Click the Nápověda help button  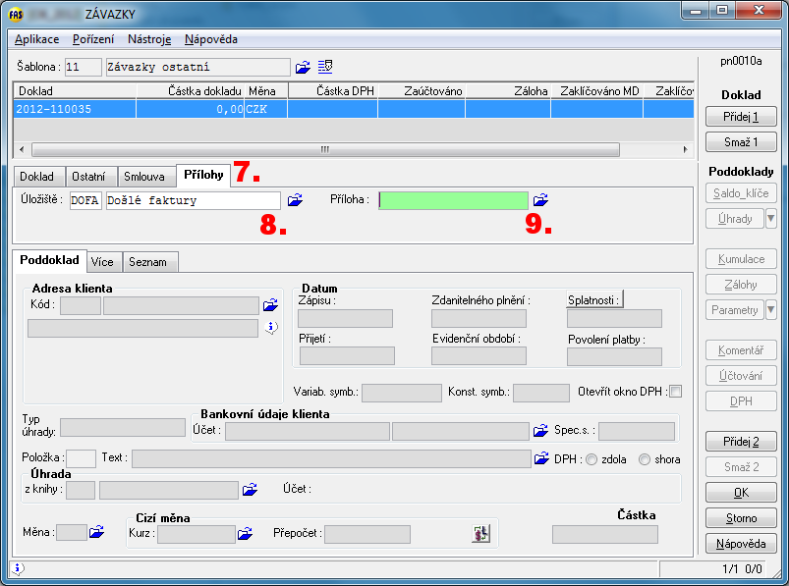click(741, 544)
